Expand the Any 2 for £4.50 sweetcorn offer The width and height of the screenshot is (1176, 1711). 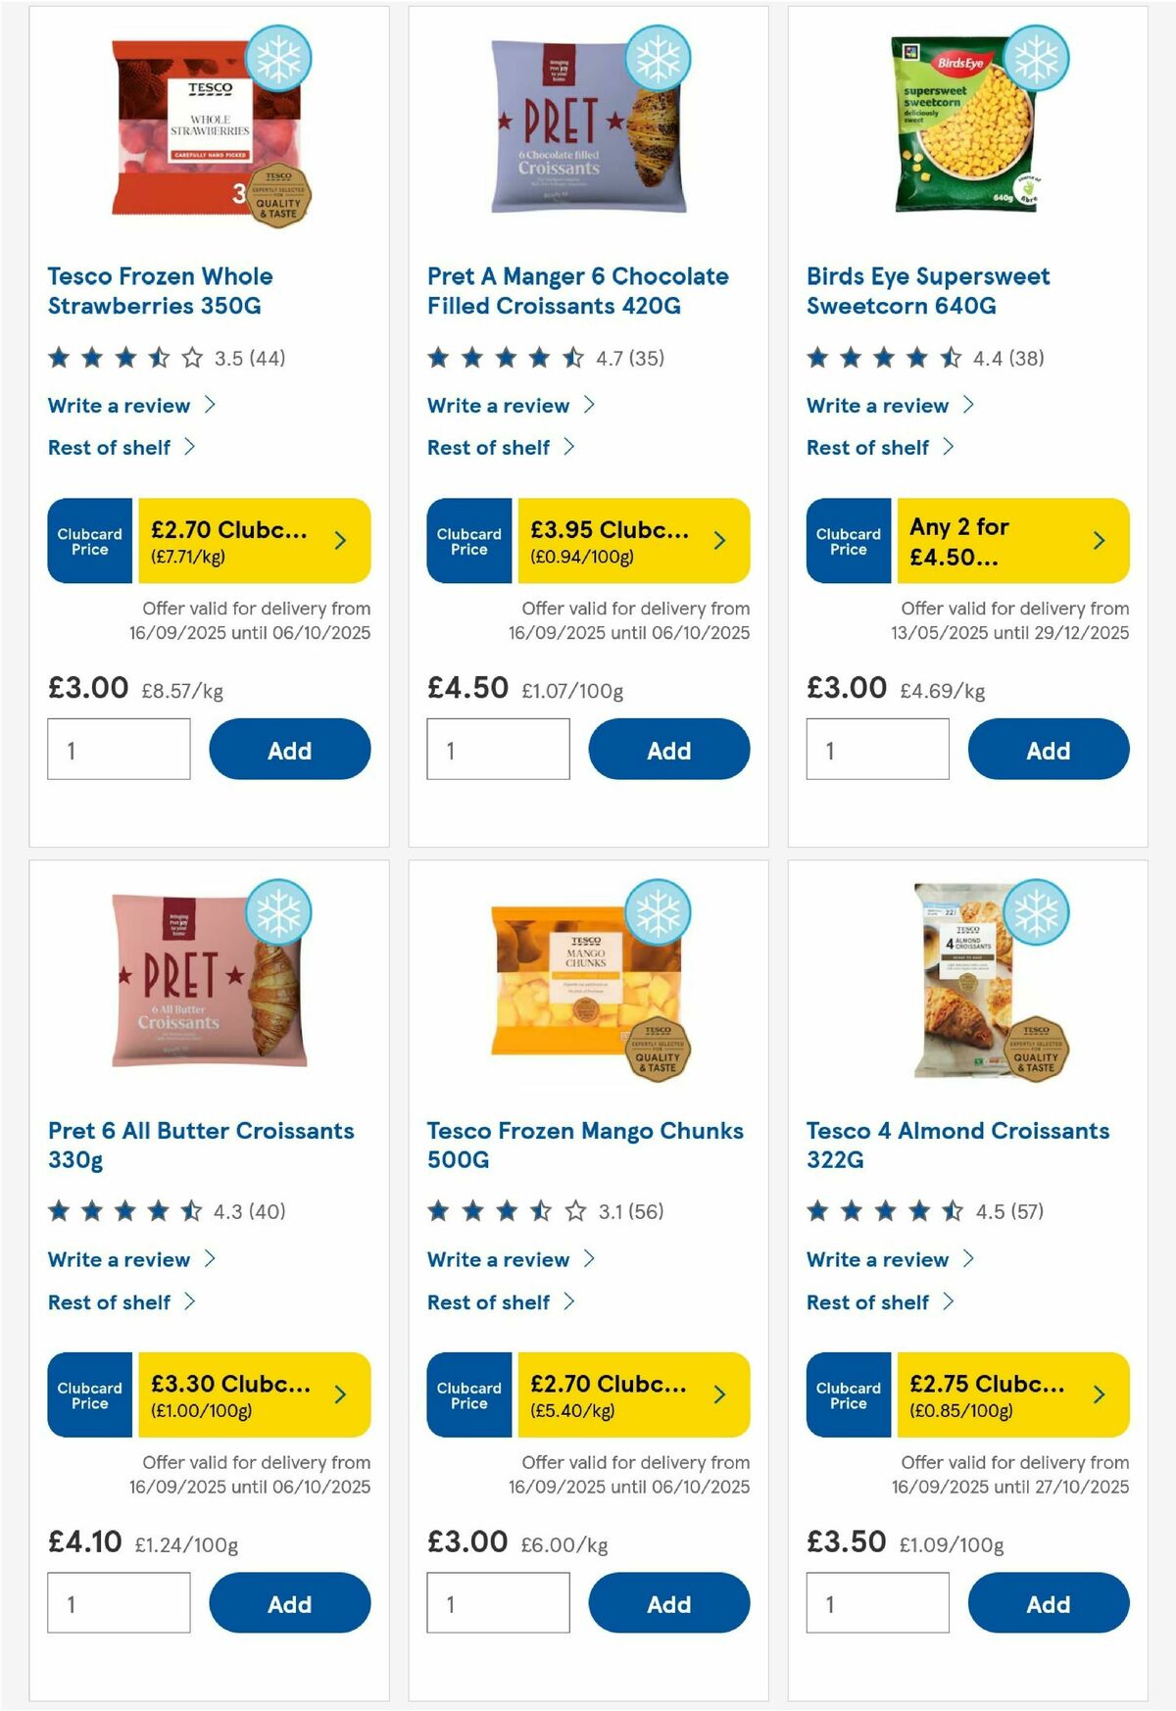1100,540
